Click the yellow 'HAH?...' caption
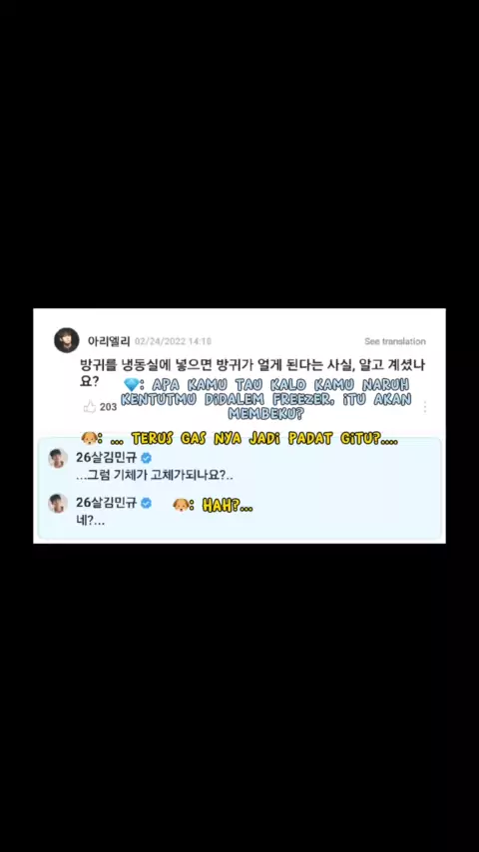Viewport: 479px width, 852px height. (x=228, y=507)
